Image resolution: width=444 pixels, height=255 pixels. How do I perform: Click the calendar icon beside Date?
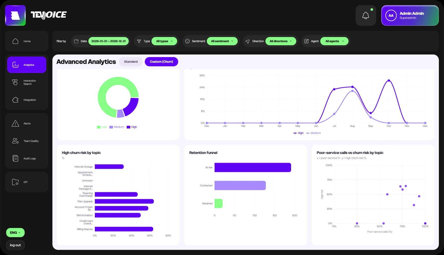(76, 41)
